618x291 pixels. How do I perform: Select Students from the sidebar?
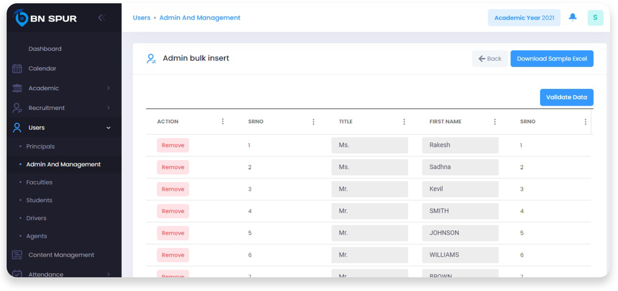[39, 200]
